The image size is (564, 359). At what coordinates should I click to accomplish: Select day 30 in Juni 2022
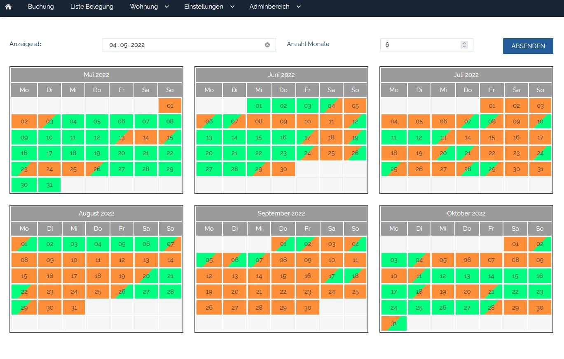[283, 169]
